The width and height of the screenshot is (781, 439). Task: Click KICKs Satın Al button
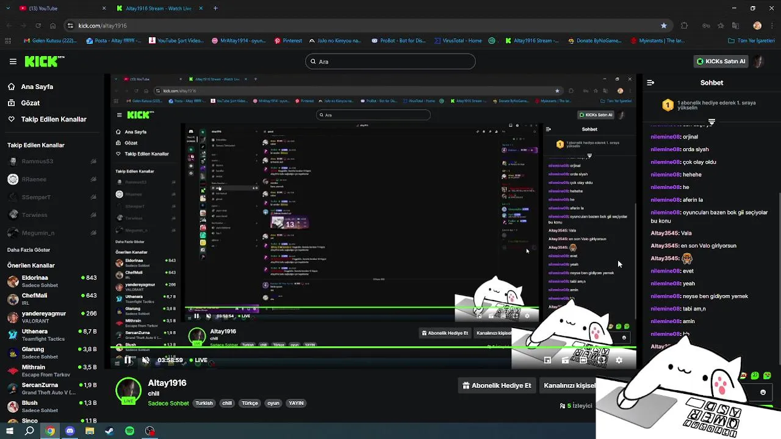pyautogui.click(x=722, y=61)
